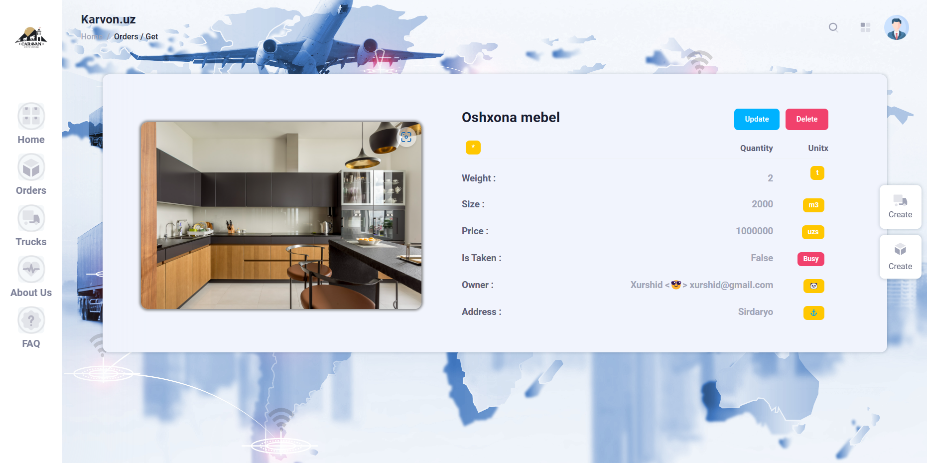Image resolution: width=927 pixels, height=463 pixels.
Task: Toggle the Busy status badge
Action: click(810, 259)
